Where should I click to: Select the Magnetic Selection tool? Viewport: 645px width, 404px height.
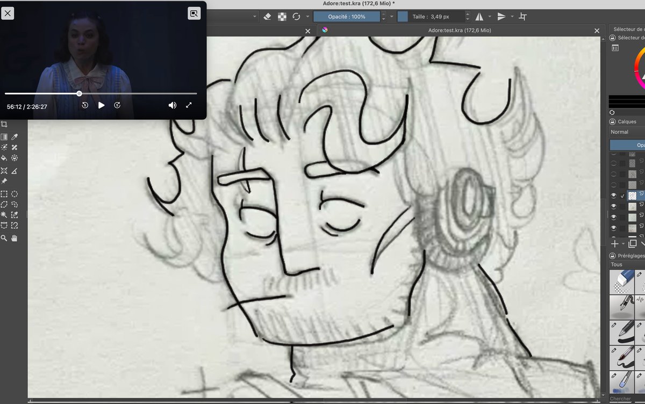click(15, 225)
